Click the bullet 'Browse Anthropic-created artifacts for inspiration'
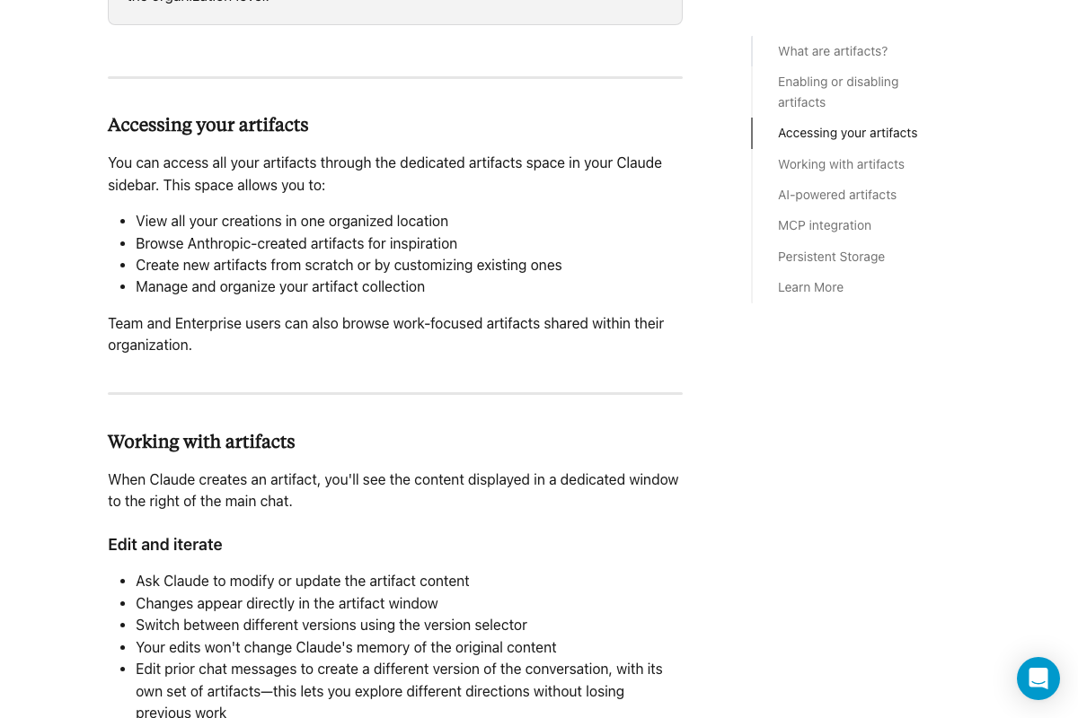1078x718 pixels. pyautogui.click(x=296, y=243)
